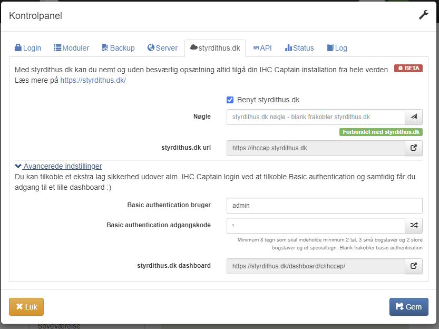Click the red BETA badge
439x329 pixels.
point(408,69)
